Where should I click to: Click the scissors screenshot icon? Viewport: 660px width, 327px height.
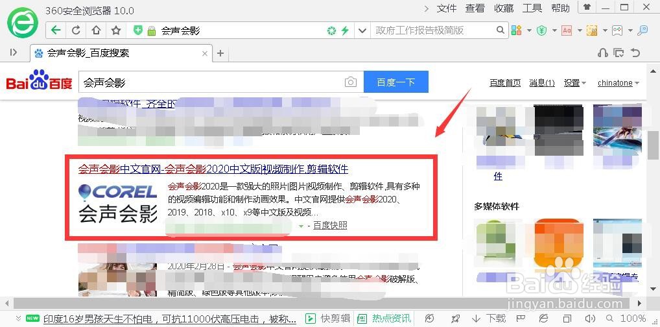(592, 30)
